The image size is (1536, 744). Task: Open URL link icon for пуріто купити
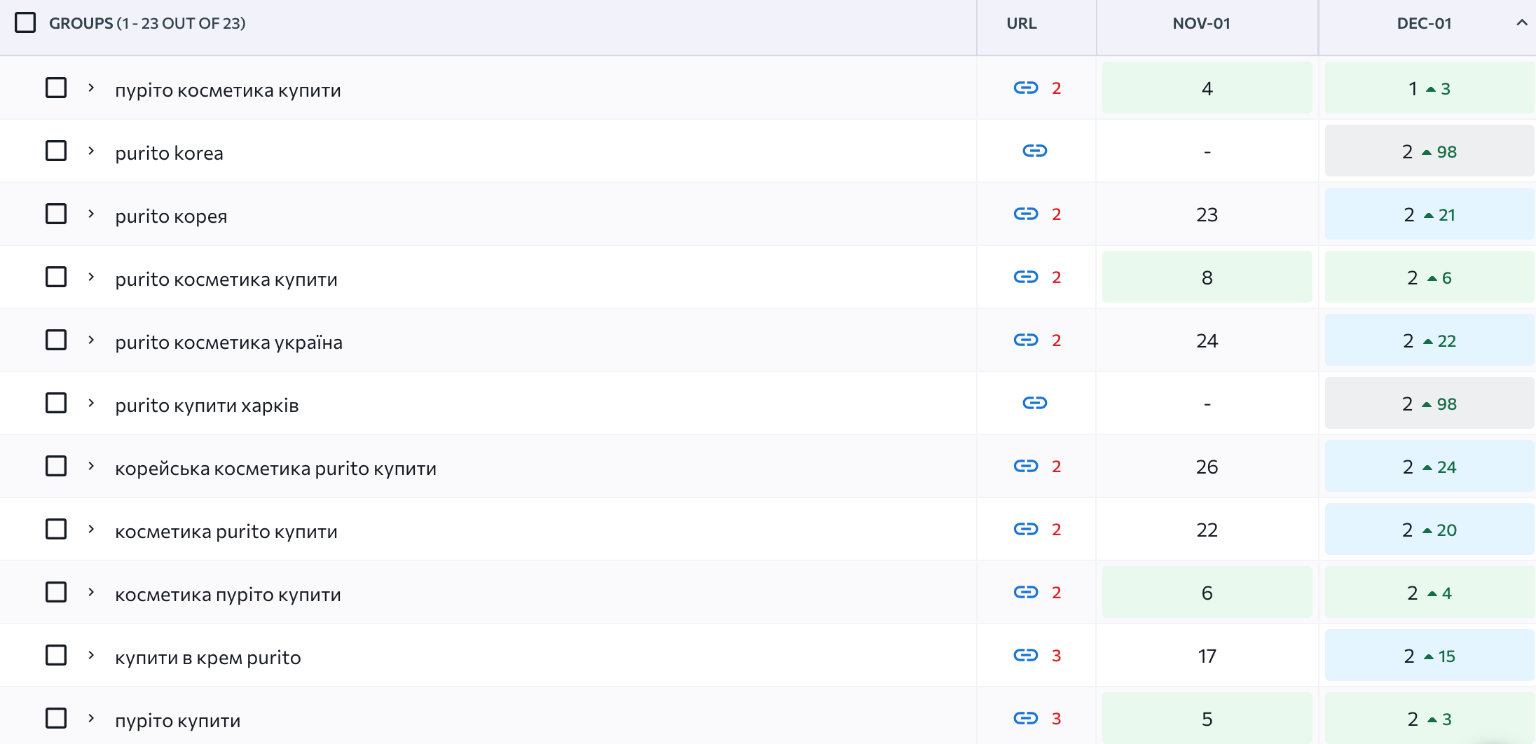click(1025, 718)
